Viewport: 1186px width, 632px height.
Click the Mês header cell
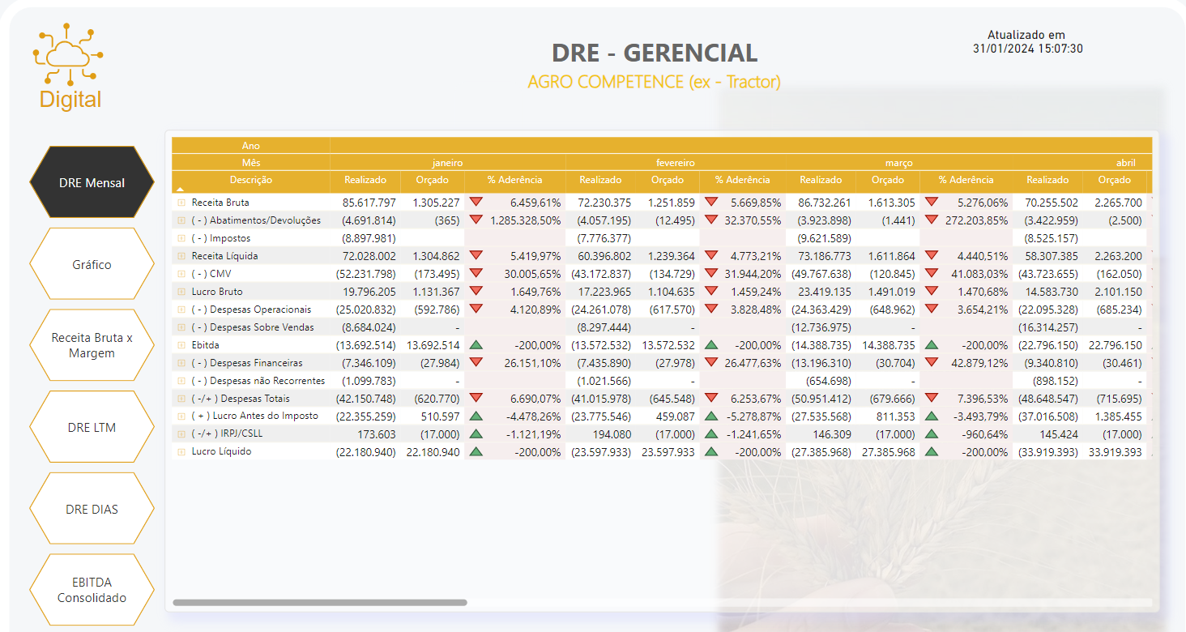[x=251, y=163]
